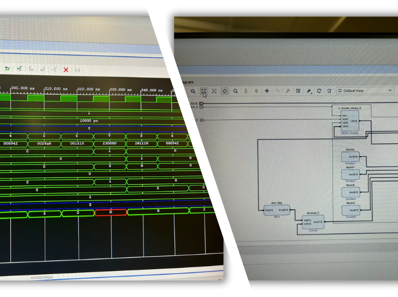Validate the design with the checkbox icon
Image resolution: width=398 pixels, height=297 pixels.
pos(298,91)
